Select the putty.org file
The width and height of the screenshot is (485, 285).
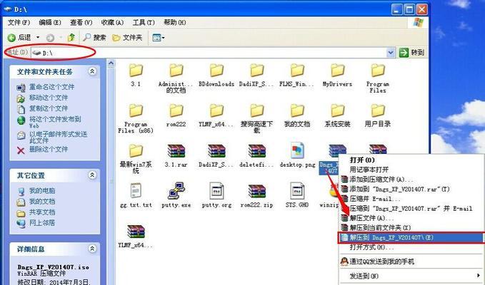(216, 195)
